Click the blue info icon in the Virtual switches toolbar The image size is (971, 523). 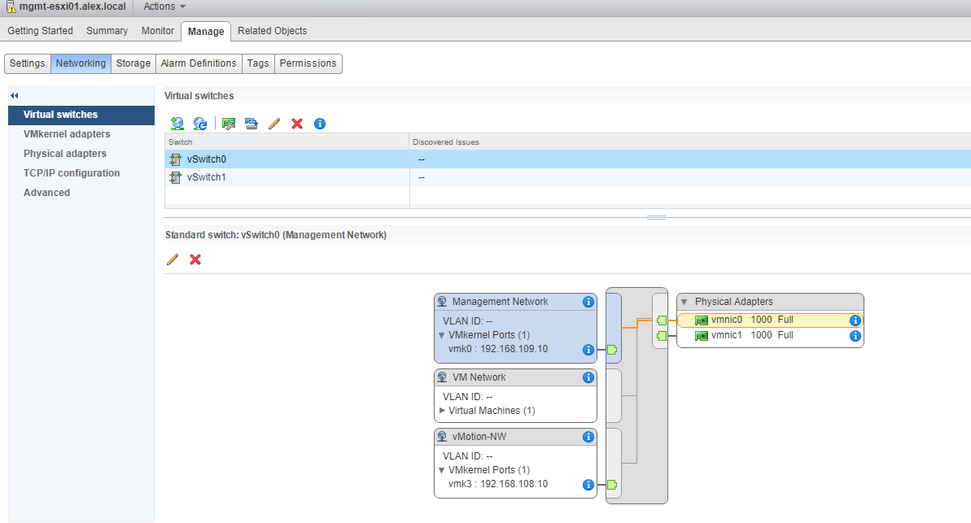320,124
